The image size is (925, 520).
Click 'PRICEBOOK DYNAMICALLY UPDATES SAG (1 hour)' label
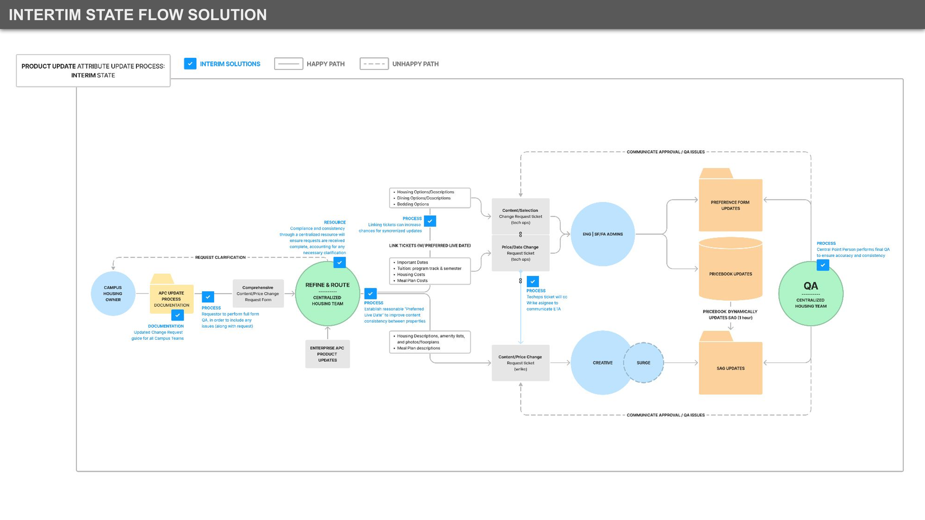click(730, 315)
